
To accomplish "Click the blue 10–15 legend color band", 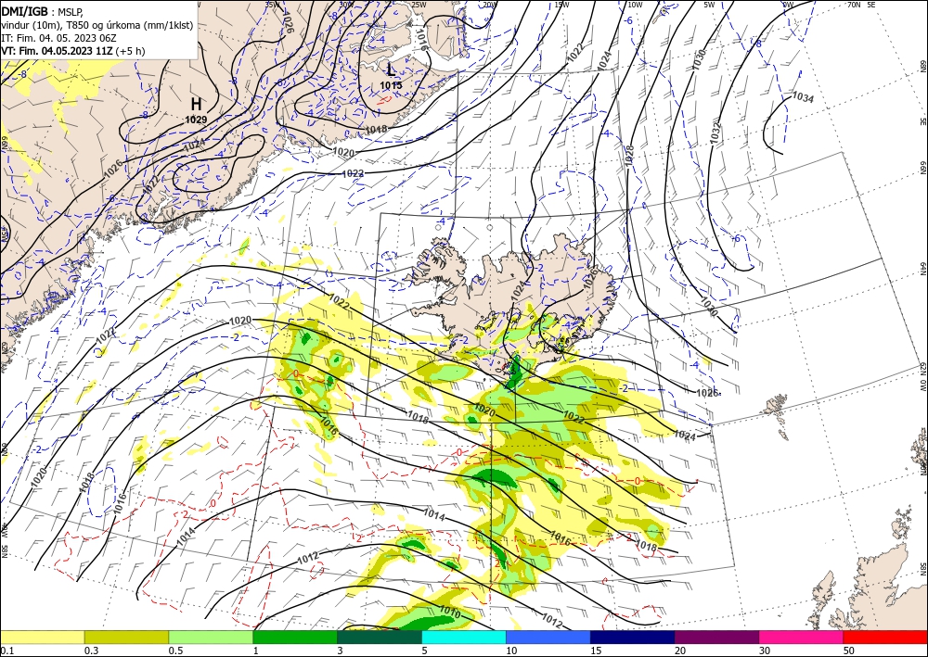I will (x=548, y=637).
